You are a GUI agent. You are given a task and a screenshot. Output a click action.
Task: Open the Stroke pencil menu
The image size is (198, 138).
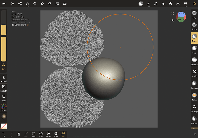coord(148,4)
